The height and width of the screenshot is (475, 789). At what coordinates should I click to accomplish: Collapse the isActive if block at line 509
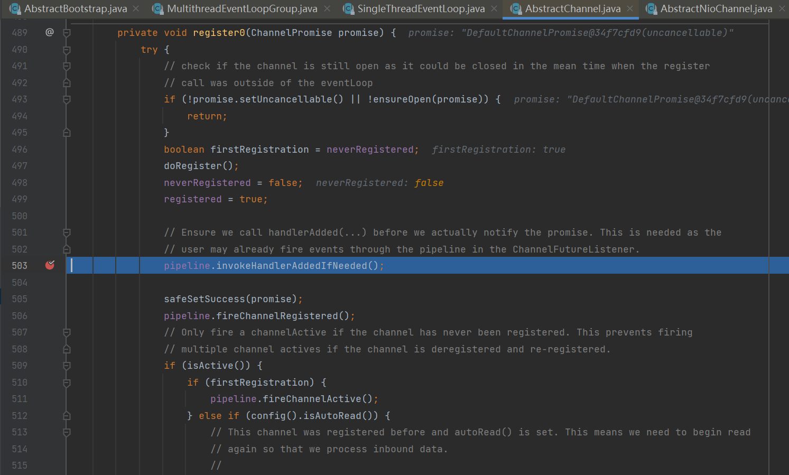point(67,366)
